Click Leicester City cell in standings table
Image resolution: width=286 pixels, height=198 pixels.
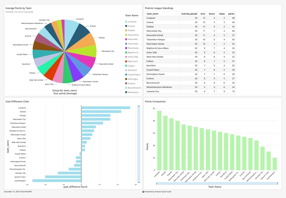(162, 92)
